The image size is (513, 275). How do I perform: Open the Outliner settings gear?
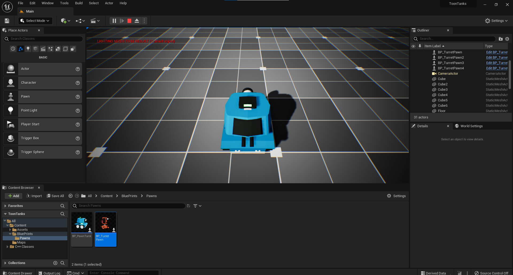click(x=507, y=39)
